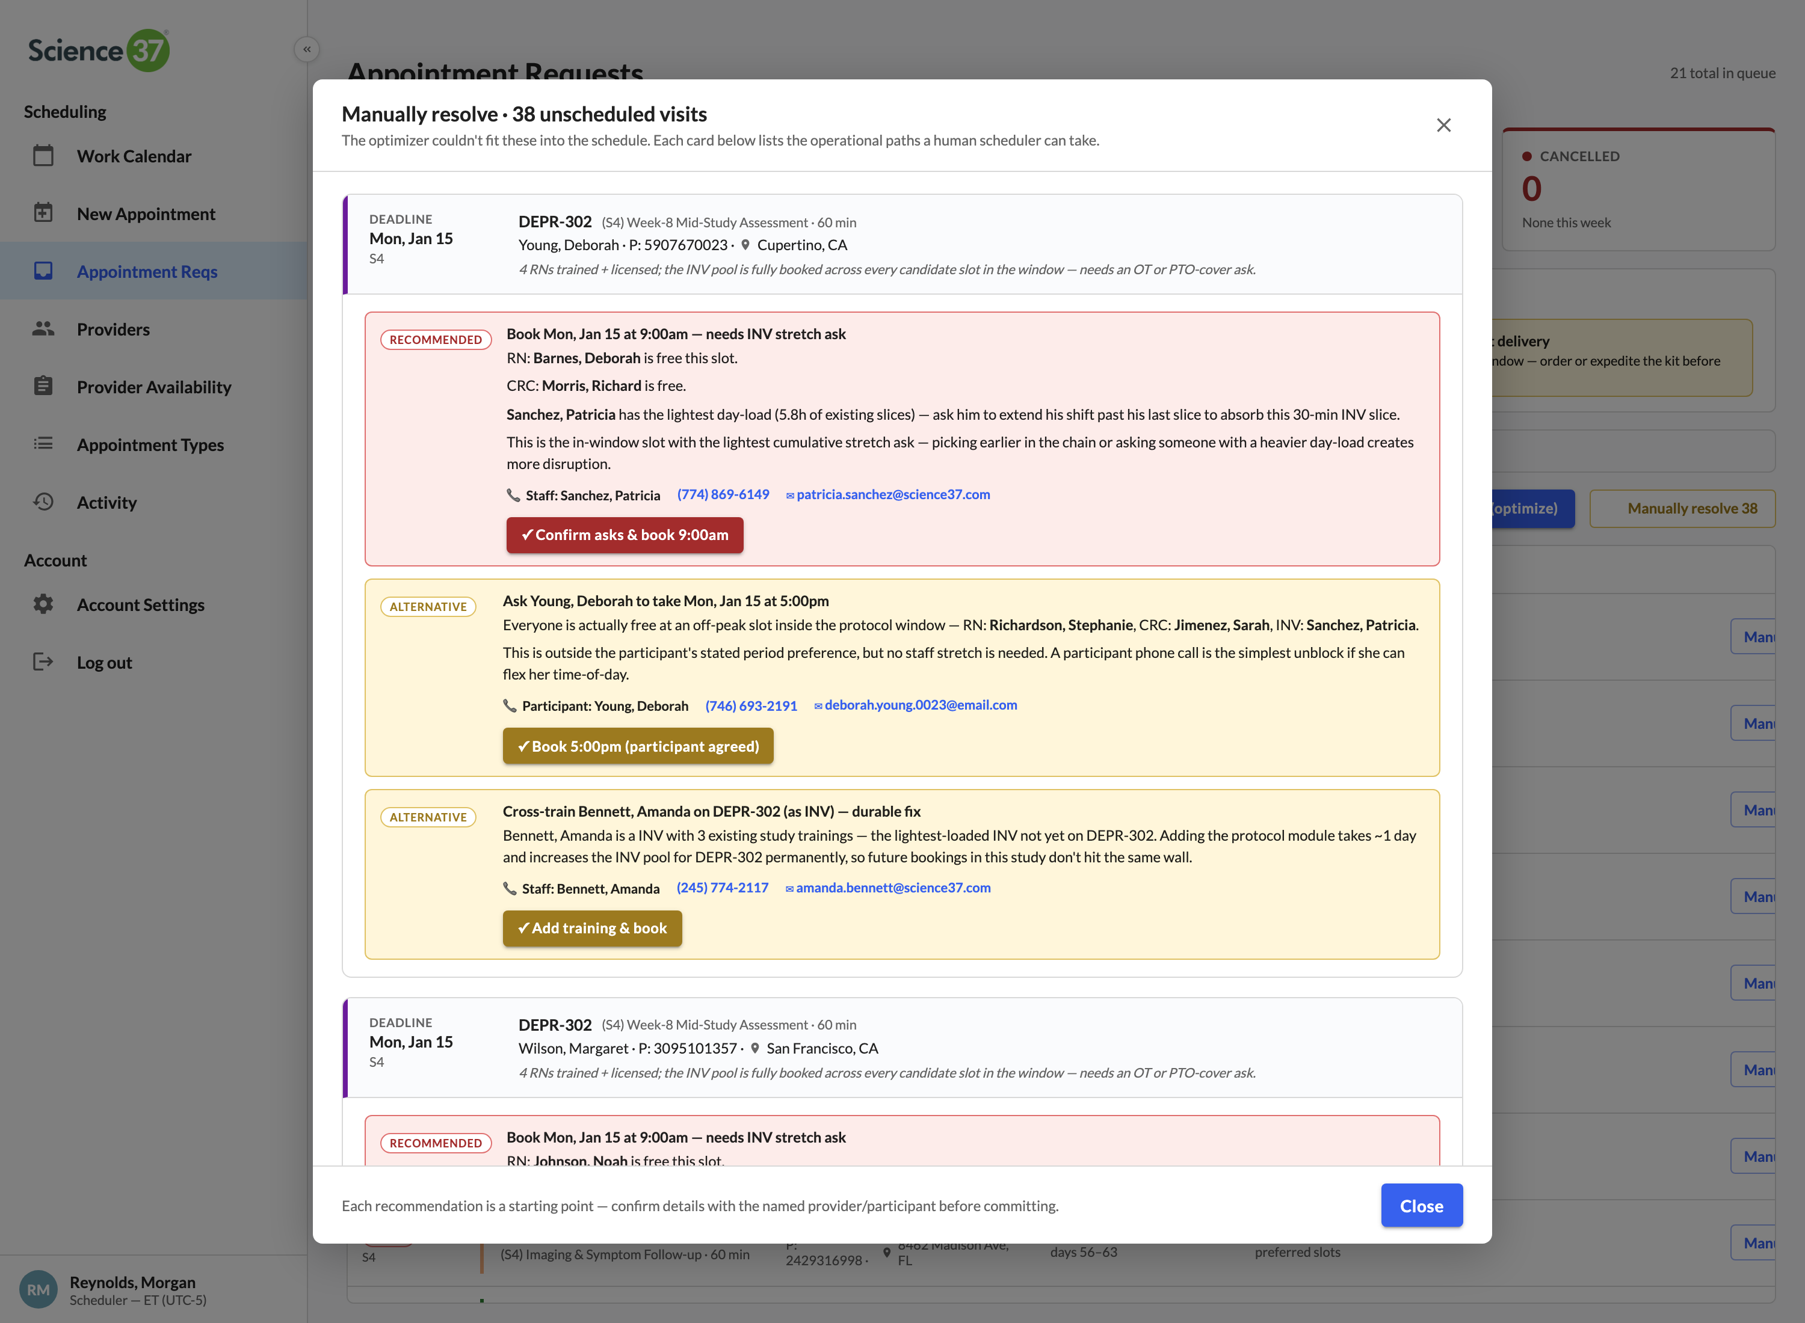The image size is (1805, 1323).
Task: Click 'Reynolds, Morgan' user name
Action: (132, 1282)
